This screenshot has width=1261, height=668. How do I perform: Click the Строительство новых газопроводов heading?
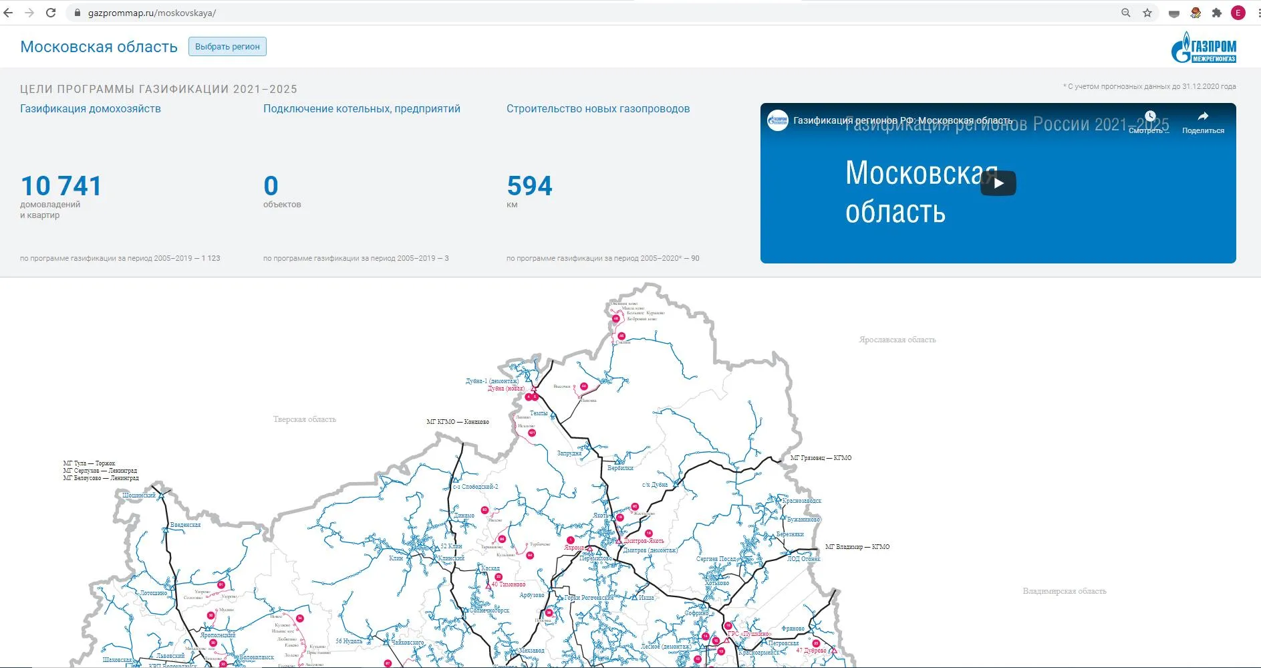click(598, 109)
